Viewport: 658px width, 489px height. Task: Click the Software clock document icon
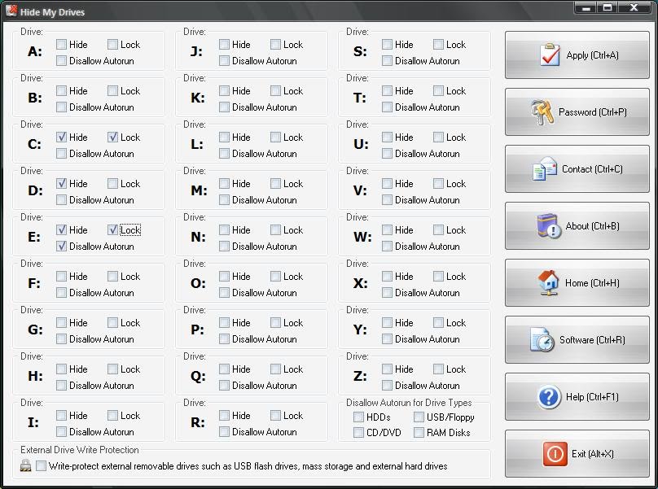pos(542,340)
